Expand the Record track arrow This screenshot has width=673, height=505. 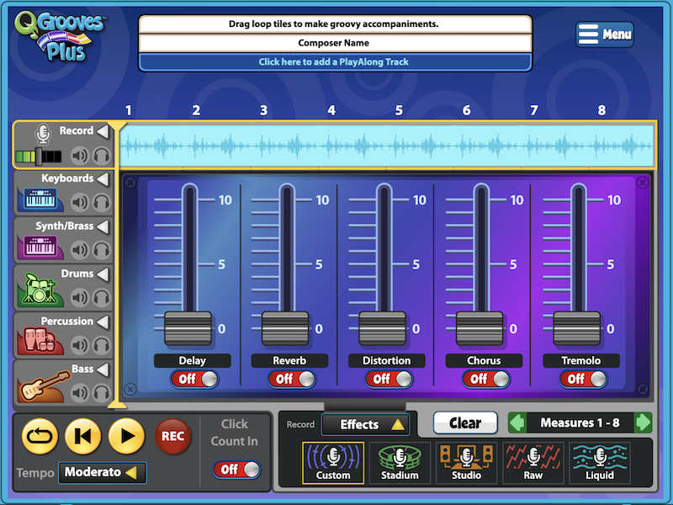pos(103,131)
